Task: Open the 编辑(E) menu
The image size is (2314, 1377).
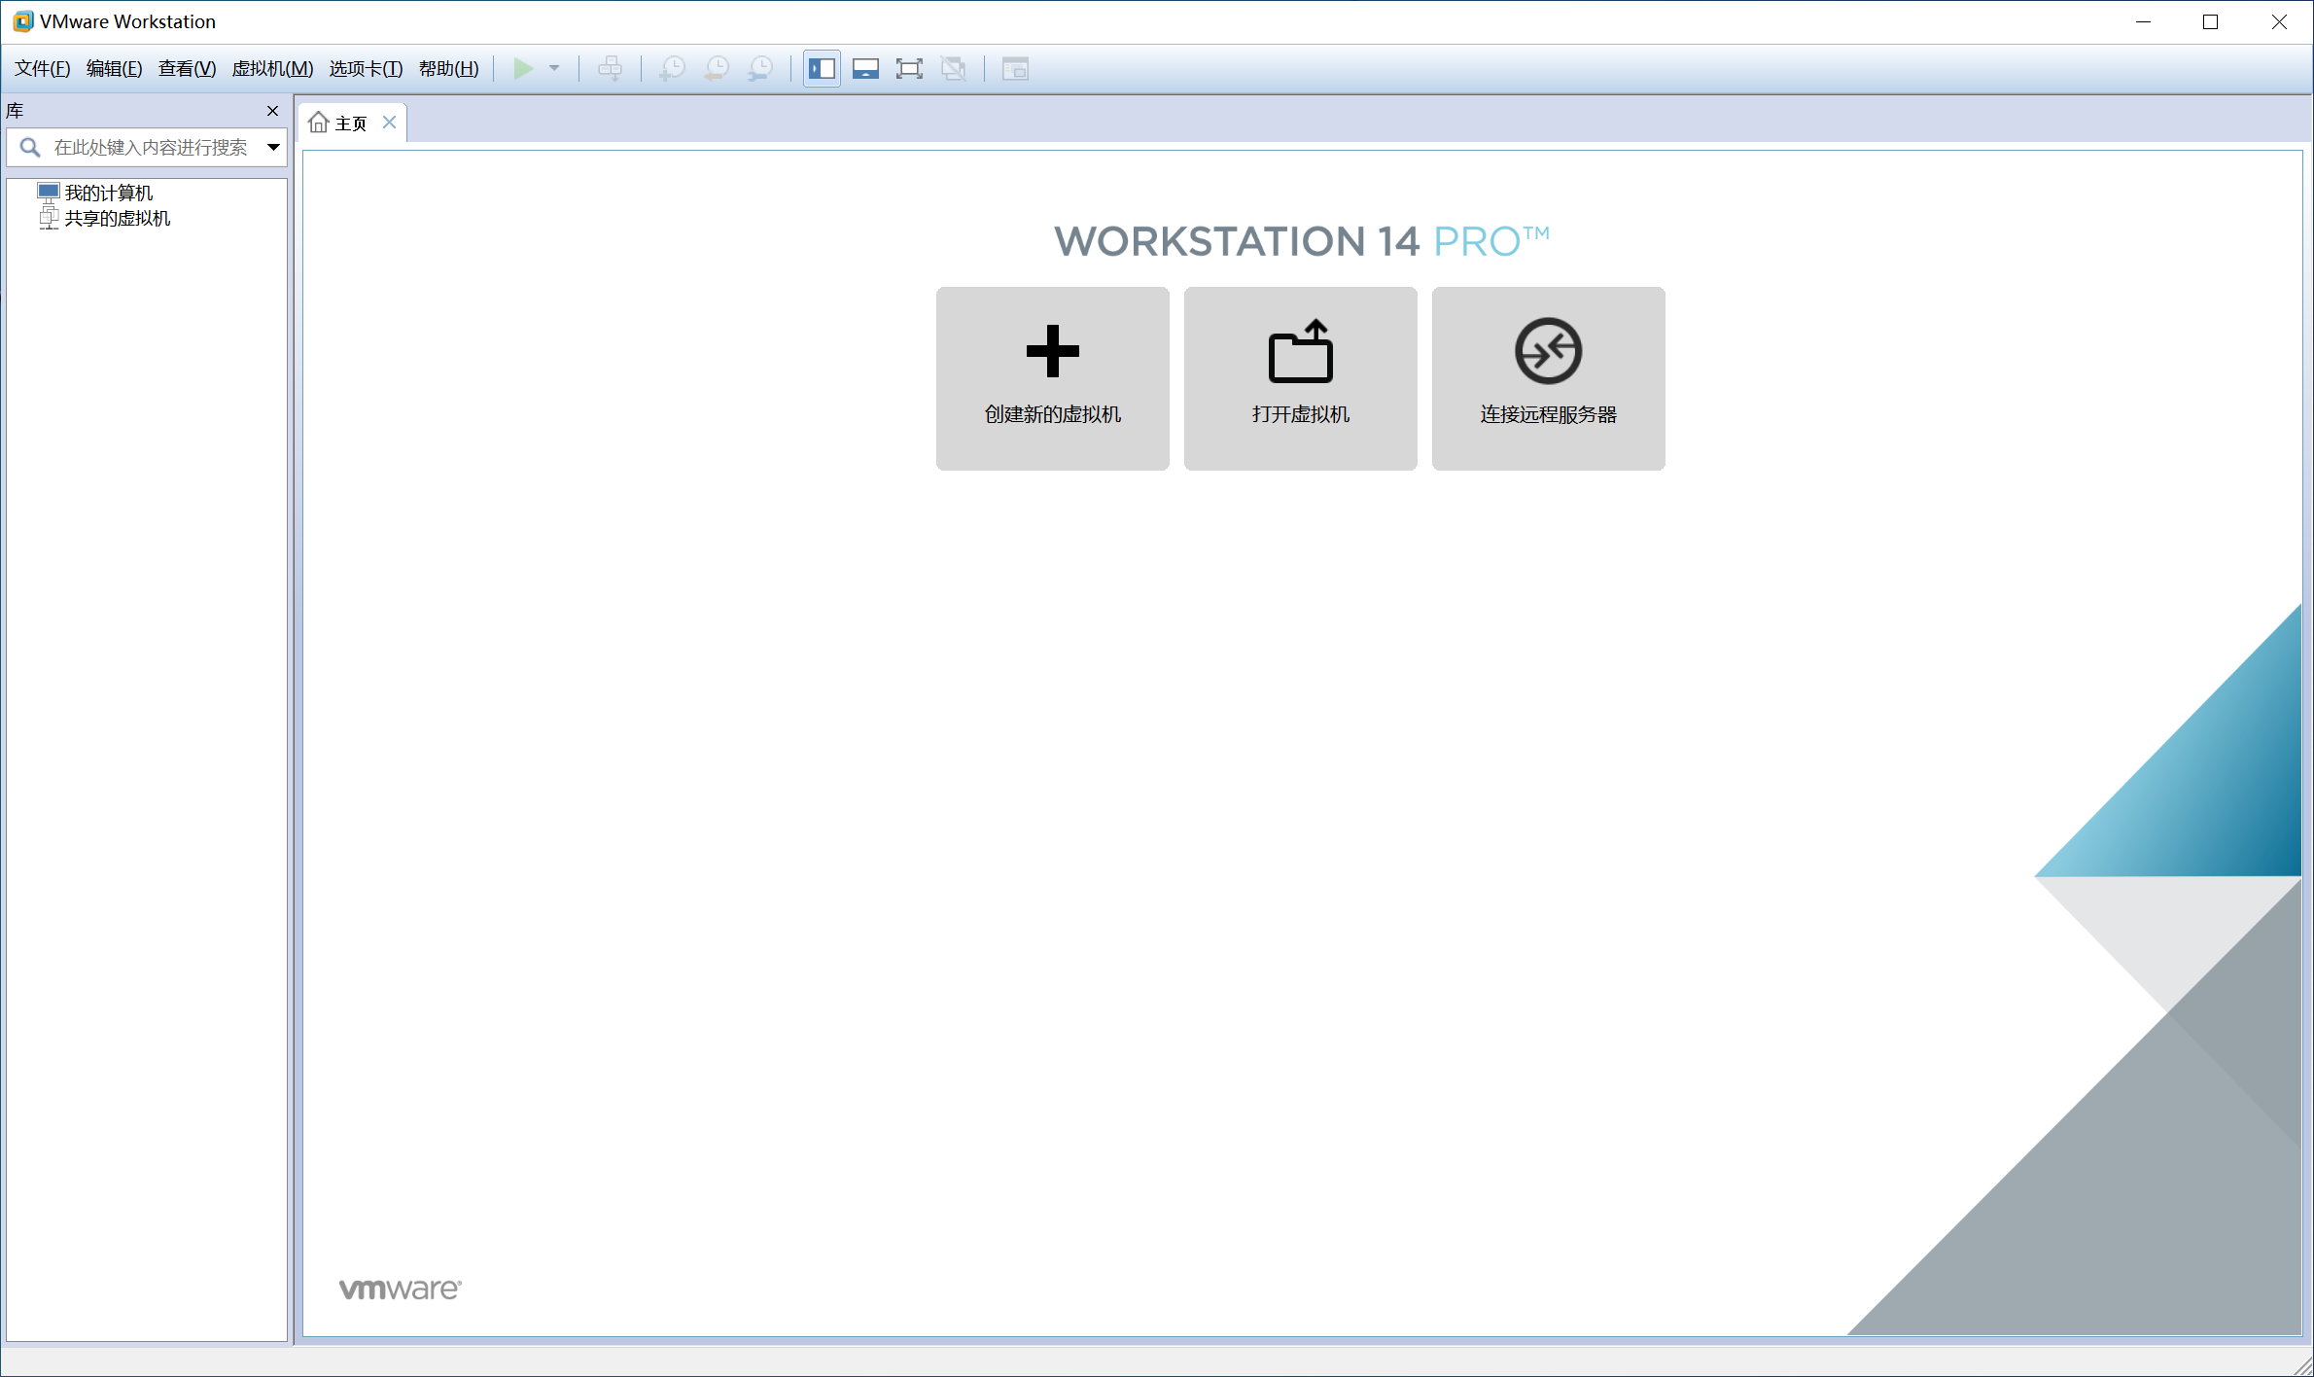Action: click(114, 68)
